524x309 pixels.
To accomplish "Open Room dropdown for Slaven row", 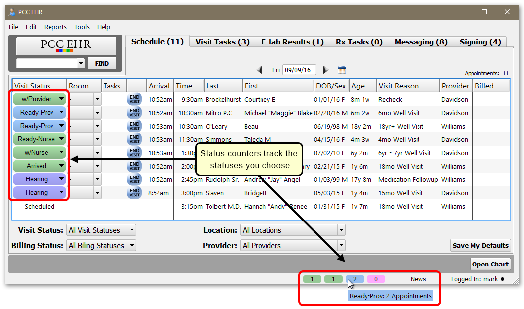I will (x=97, y=193).
